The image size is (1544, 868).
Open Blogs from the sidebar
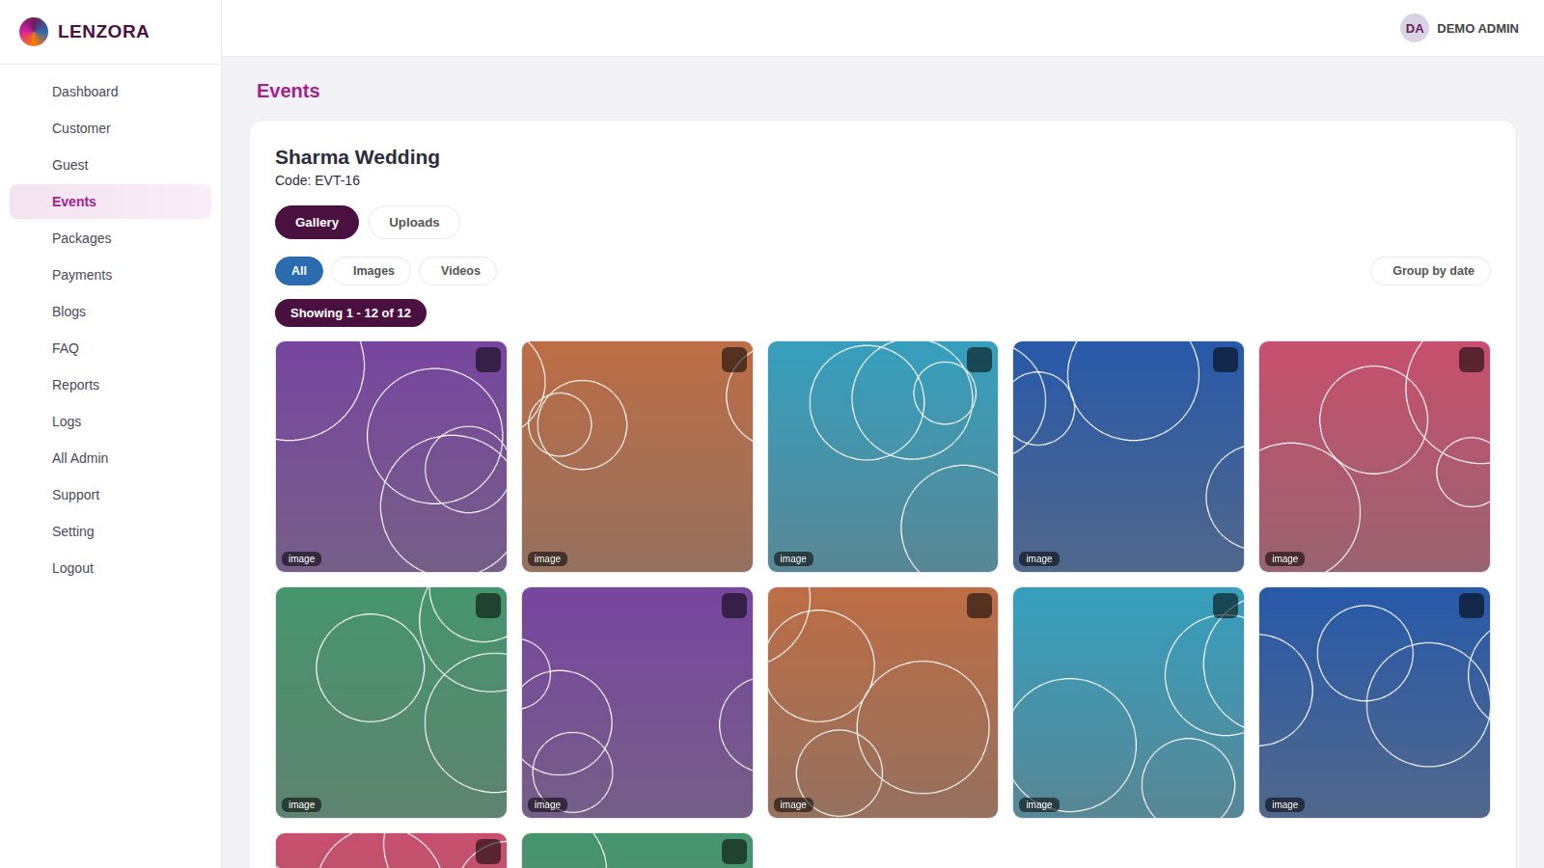pos(110,312)
